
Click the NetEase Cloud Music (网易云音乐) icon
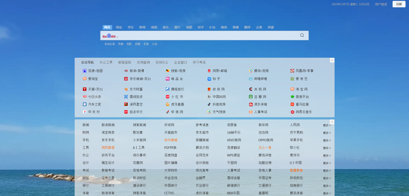(292, 112)
